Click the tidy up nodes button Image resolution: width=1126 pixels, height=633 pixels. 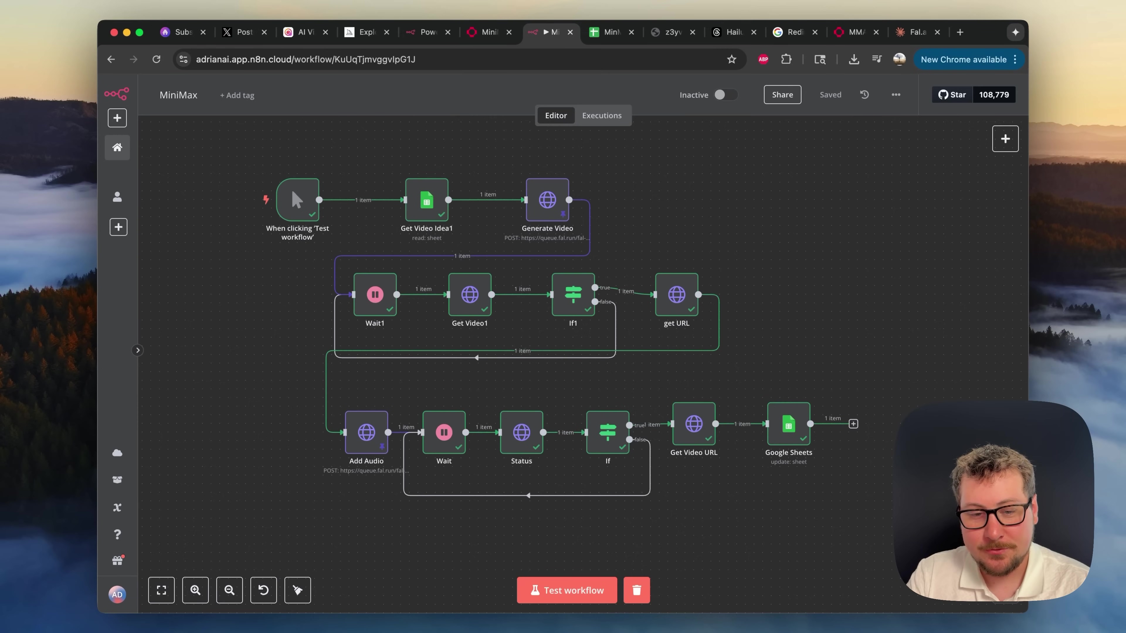coord(298,590)
